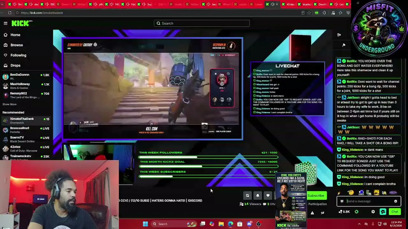This screenshot has width=408, height=229.
Task: Open recommended channel 42otaz
Action: [26, 149]
